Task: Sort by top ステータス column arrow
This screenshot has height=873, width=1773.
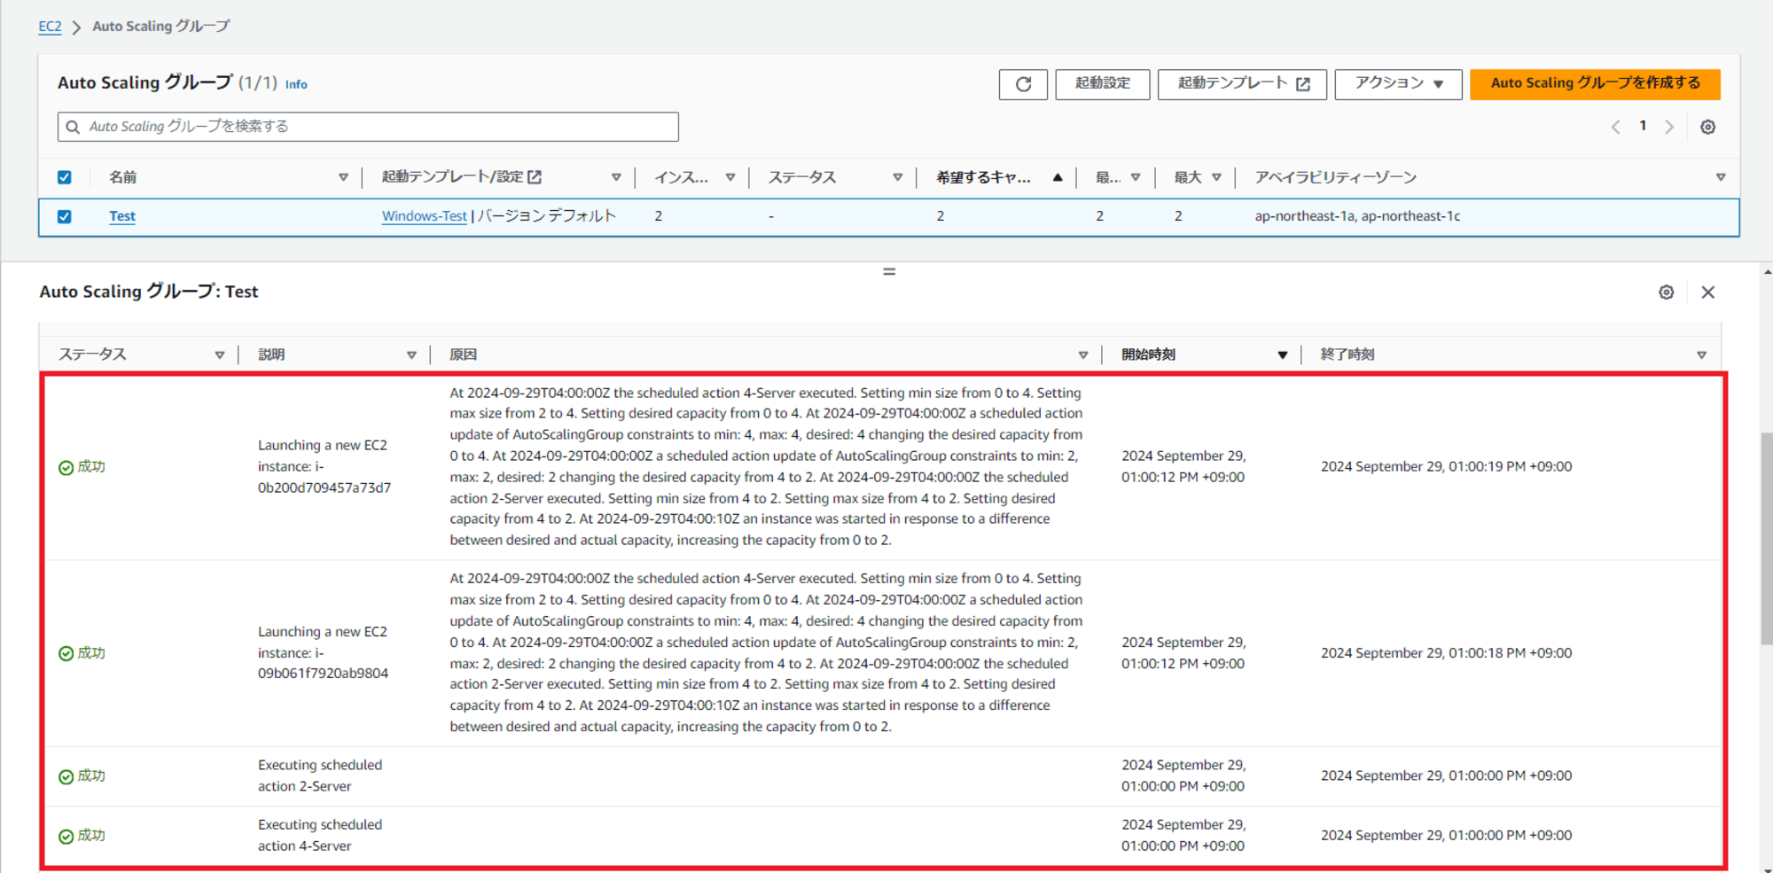Action: tap(897, 177)
